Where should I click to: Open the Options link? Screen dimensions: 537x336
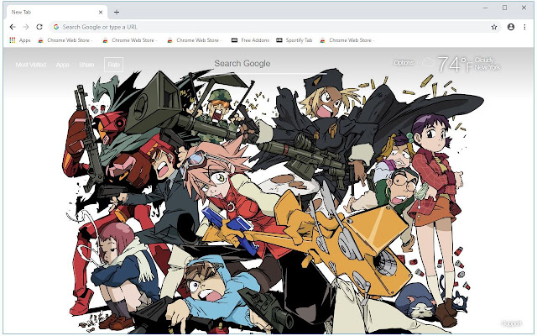(404, 63)
